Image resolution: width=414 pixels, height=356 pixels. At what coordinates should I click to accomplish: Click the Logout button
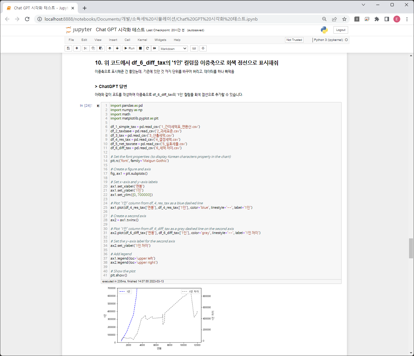pos(341,30)
